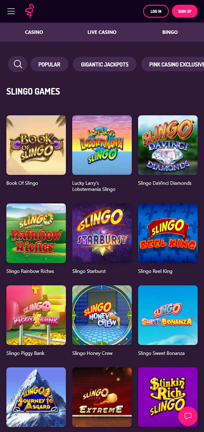The height and width of the screenshot is (432, 204).
Task: Choose the PINK CASINO EXCLUSIVE filter
Action: tap(173, 64)
